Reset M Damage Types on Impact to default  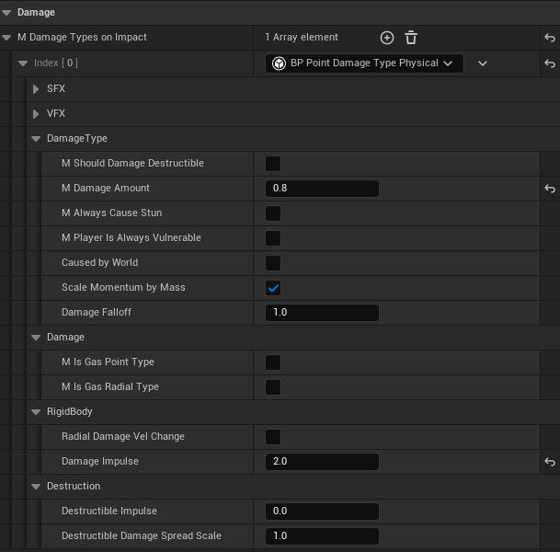tap(550, 38)
